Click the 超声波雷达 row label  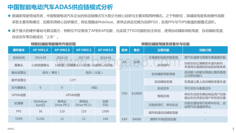19,80
